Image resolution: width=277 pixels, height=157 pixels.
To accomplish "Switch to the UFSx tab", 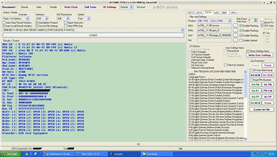I will point(233,13).
